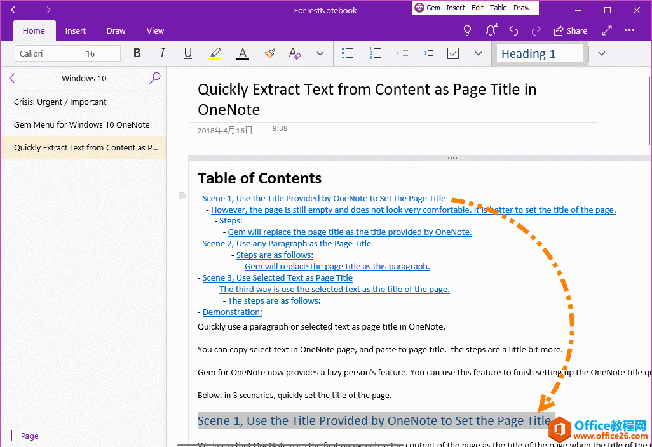Apply numbered list formatting
The image size is (652, 447).
click(x=375, y=53)
